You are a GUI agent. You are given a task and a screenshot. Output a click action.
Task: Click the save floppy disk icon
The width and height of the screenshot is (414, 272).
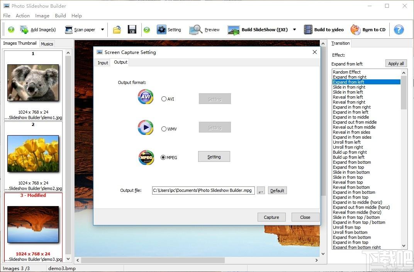tap(132, 30)
